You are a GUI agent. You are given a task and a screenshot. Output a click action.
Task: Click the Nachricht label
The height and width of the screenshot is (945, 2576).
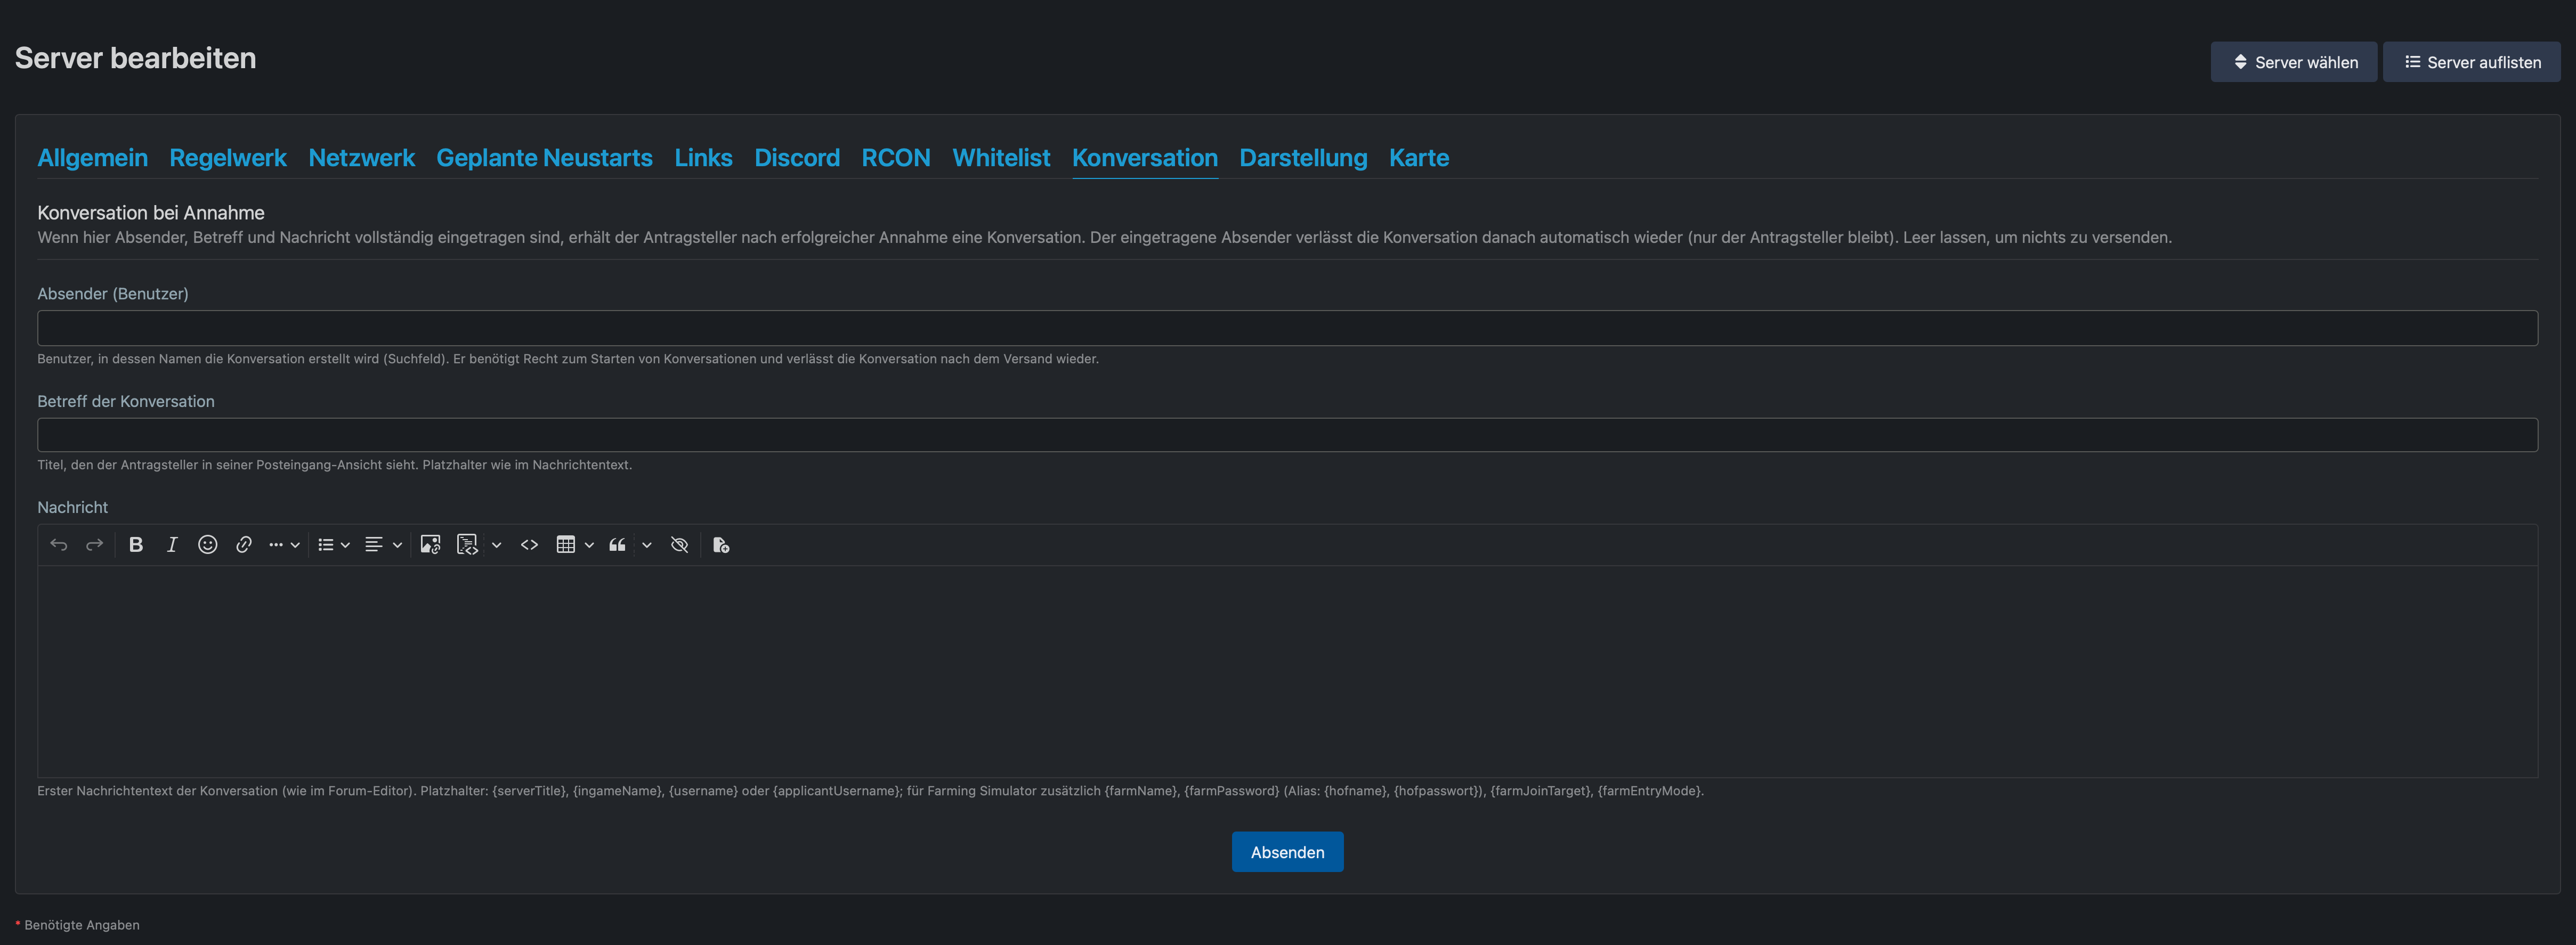73,507
